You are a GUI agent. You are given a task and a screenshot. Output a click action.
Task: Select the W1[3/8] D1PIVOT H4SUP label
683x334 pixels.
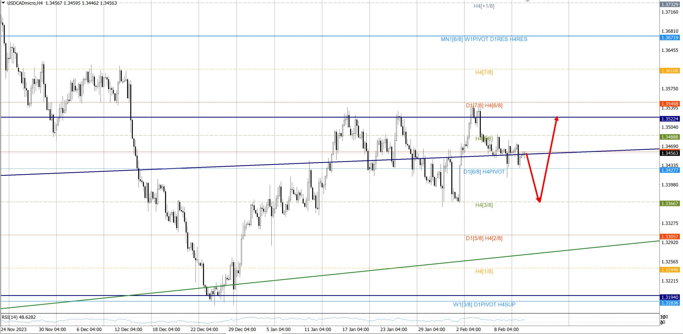tap(484, 304)
